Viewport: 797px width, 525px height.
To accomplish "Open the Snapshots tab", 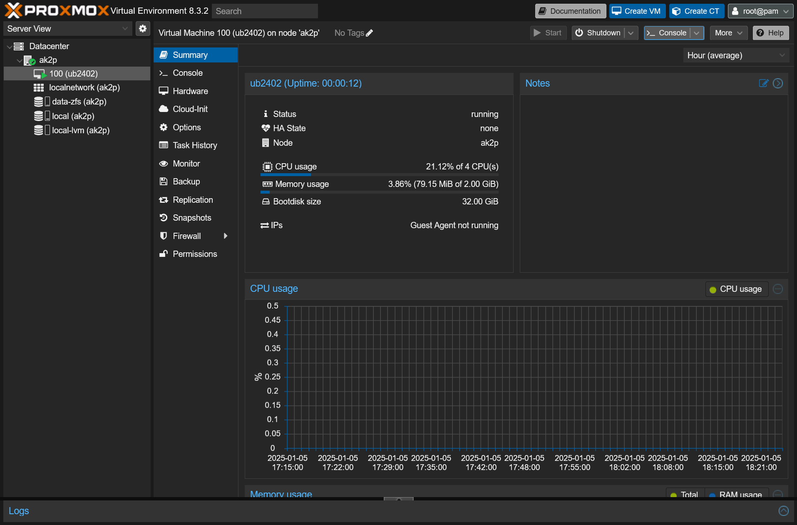I will pyautogui.click(x=196, y=218).
